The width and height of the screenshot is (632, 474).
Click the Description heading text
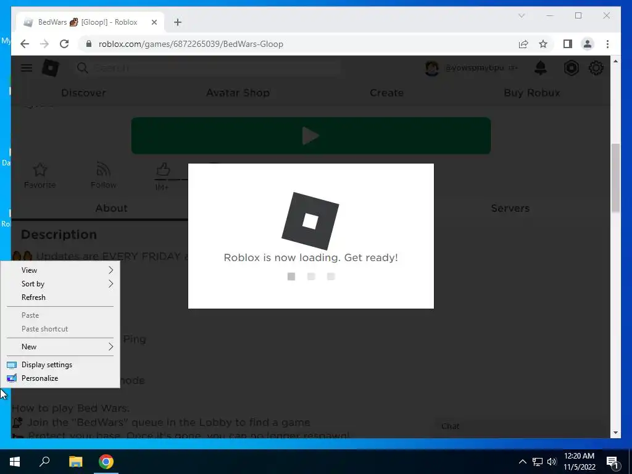point(59,235)
